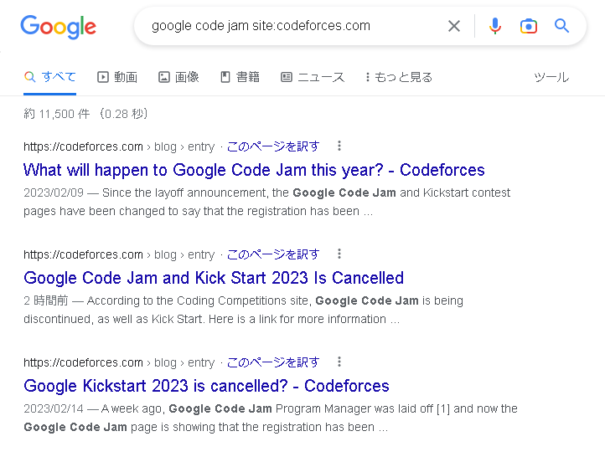The width and height of the screenshot is (605, 462).
Task: Switch to the ニュース news tab
Action: [x=313, y=77]
